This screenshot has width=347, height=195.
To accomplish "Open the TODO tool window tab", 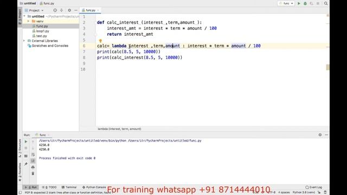I will click(49, 187).
